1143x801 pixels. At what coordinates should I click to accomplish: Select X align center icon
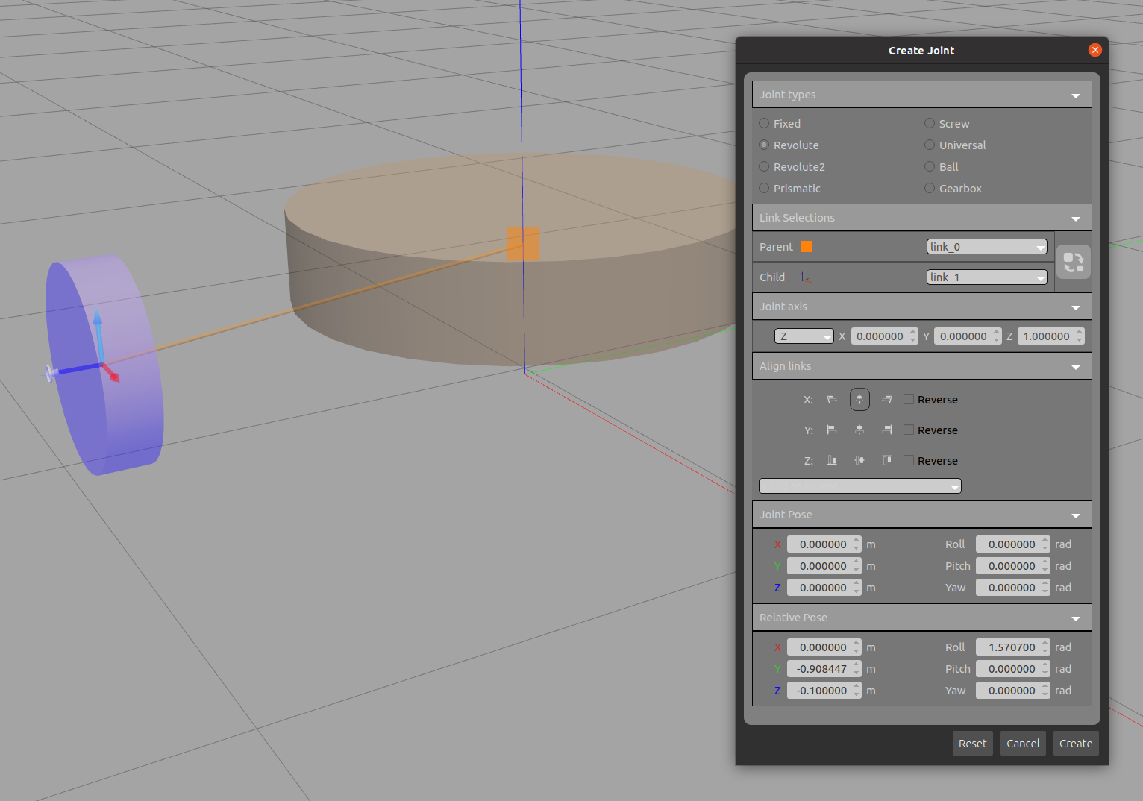(859, 400)
